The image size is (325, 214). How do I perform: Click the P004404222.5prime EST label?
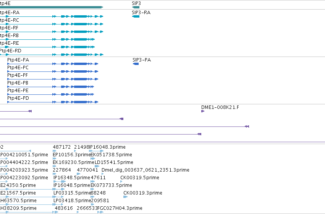[x=24, y=162]
